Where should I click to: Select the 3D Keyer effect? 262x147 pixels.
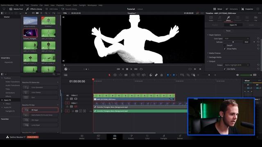[40, 110]
